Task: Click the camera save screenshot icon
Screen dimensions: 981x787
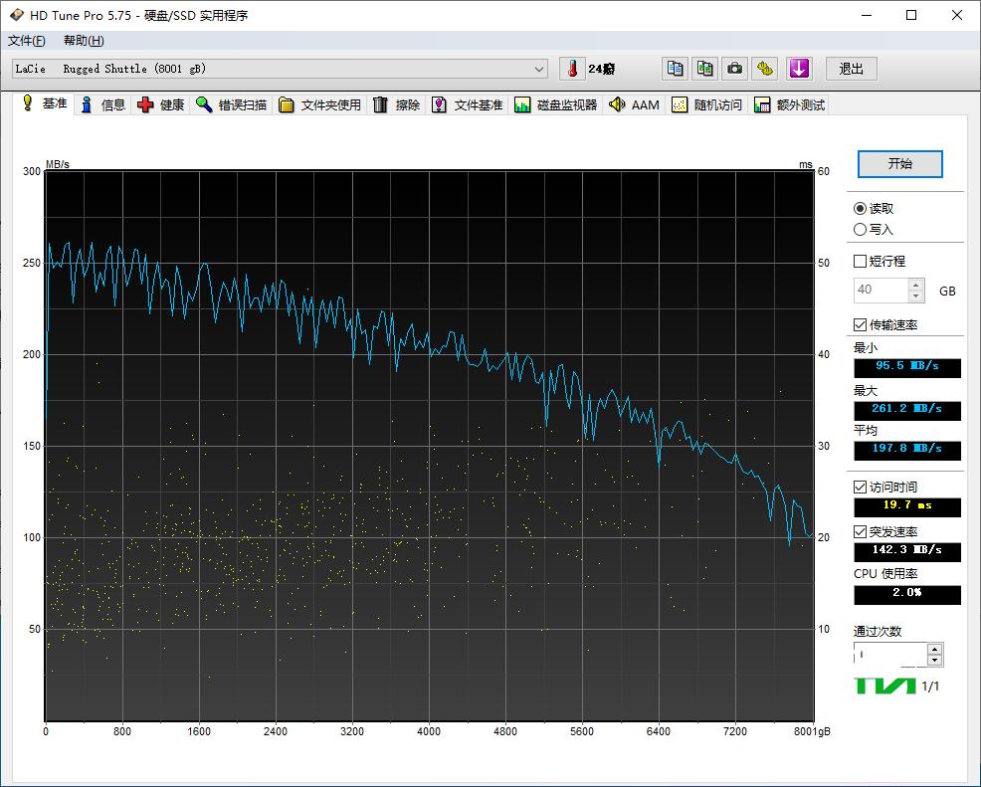Action: (x=734, y=69)
